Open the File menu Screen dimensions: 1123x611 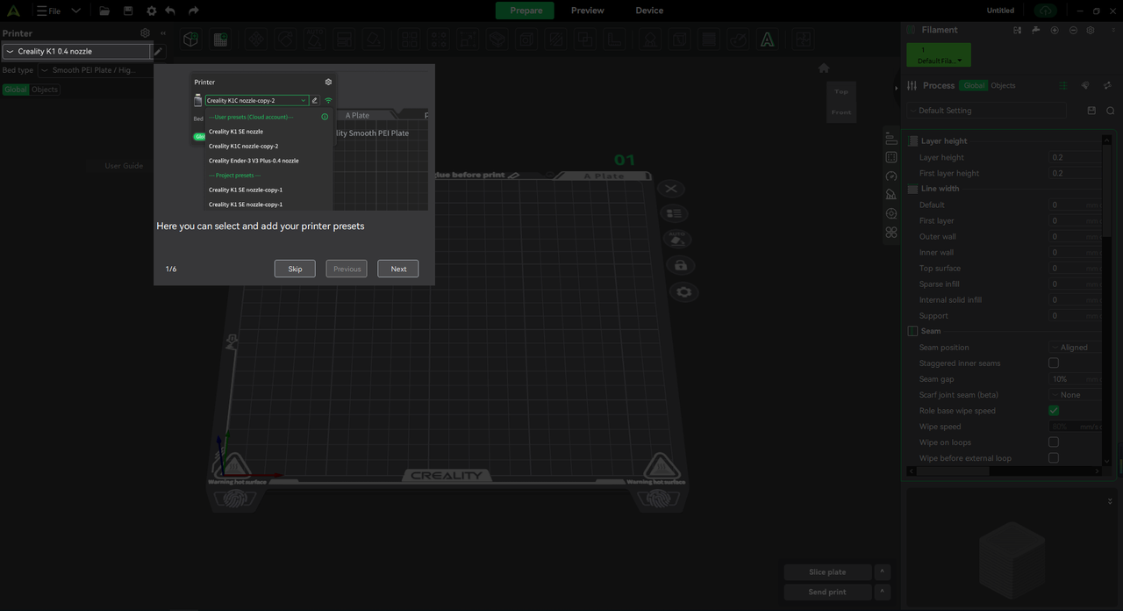coord(48,11)
